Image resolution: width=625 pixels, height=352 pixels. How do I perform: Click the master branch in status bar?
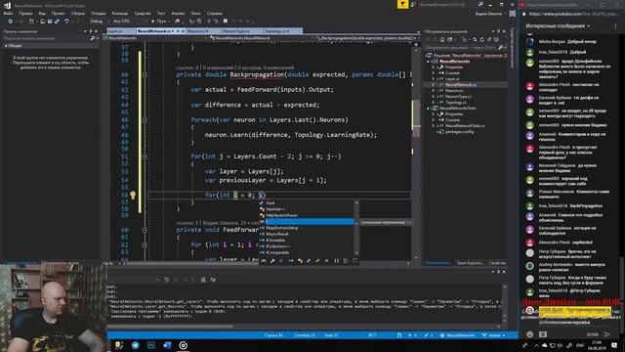494,335
